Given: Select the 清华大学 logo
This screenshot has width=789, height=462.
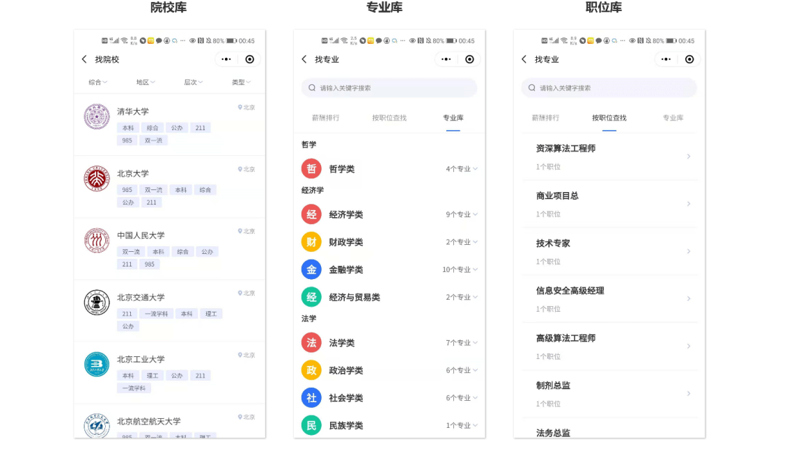Looking at the screenshot, I should coord(97,117).
